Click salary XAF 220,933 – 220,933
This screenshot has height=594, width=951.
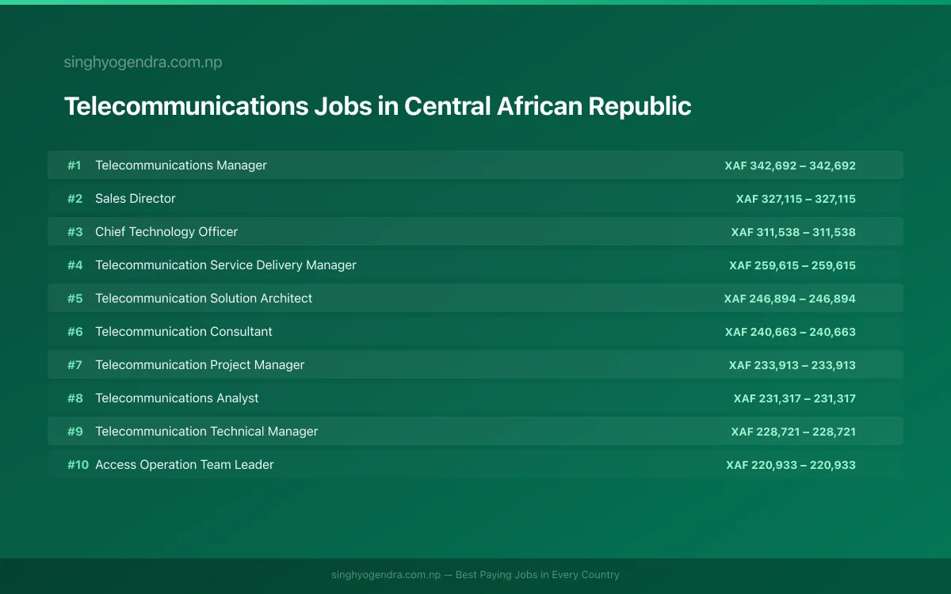click(791, 465)
